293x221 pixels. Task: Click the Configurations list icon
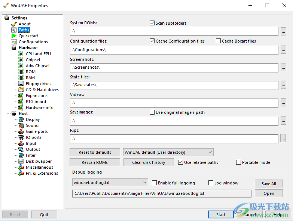click(14, 42)
